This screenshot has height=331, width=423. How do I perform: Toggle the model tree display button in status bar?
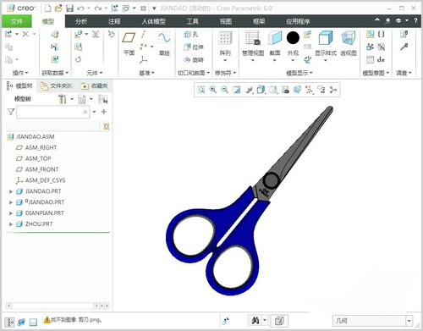9,322
